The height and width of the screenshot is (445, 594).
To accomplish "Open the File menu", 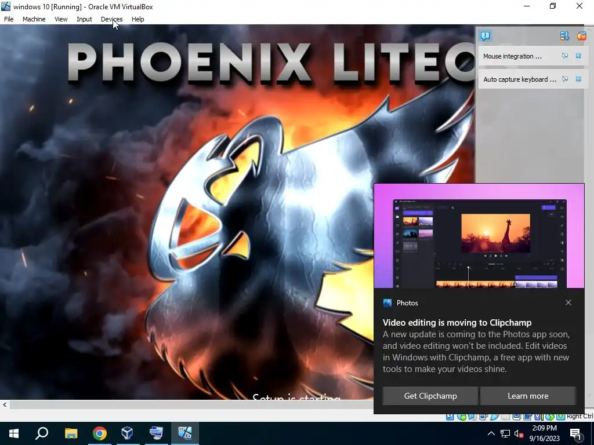I will click(9, 19).
